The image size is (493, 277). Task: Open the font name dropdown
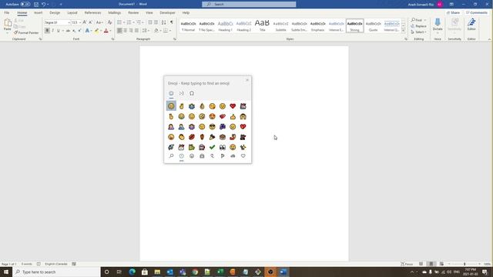[69, 22]
